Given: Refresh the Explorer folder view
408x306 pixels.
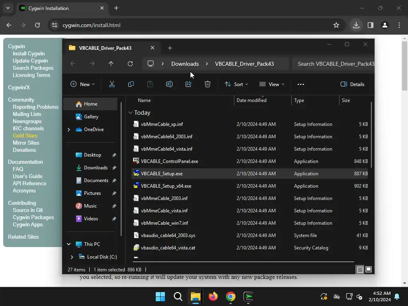Looking at the screenshot, I should (x=130, y=64).
